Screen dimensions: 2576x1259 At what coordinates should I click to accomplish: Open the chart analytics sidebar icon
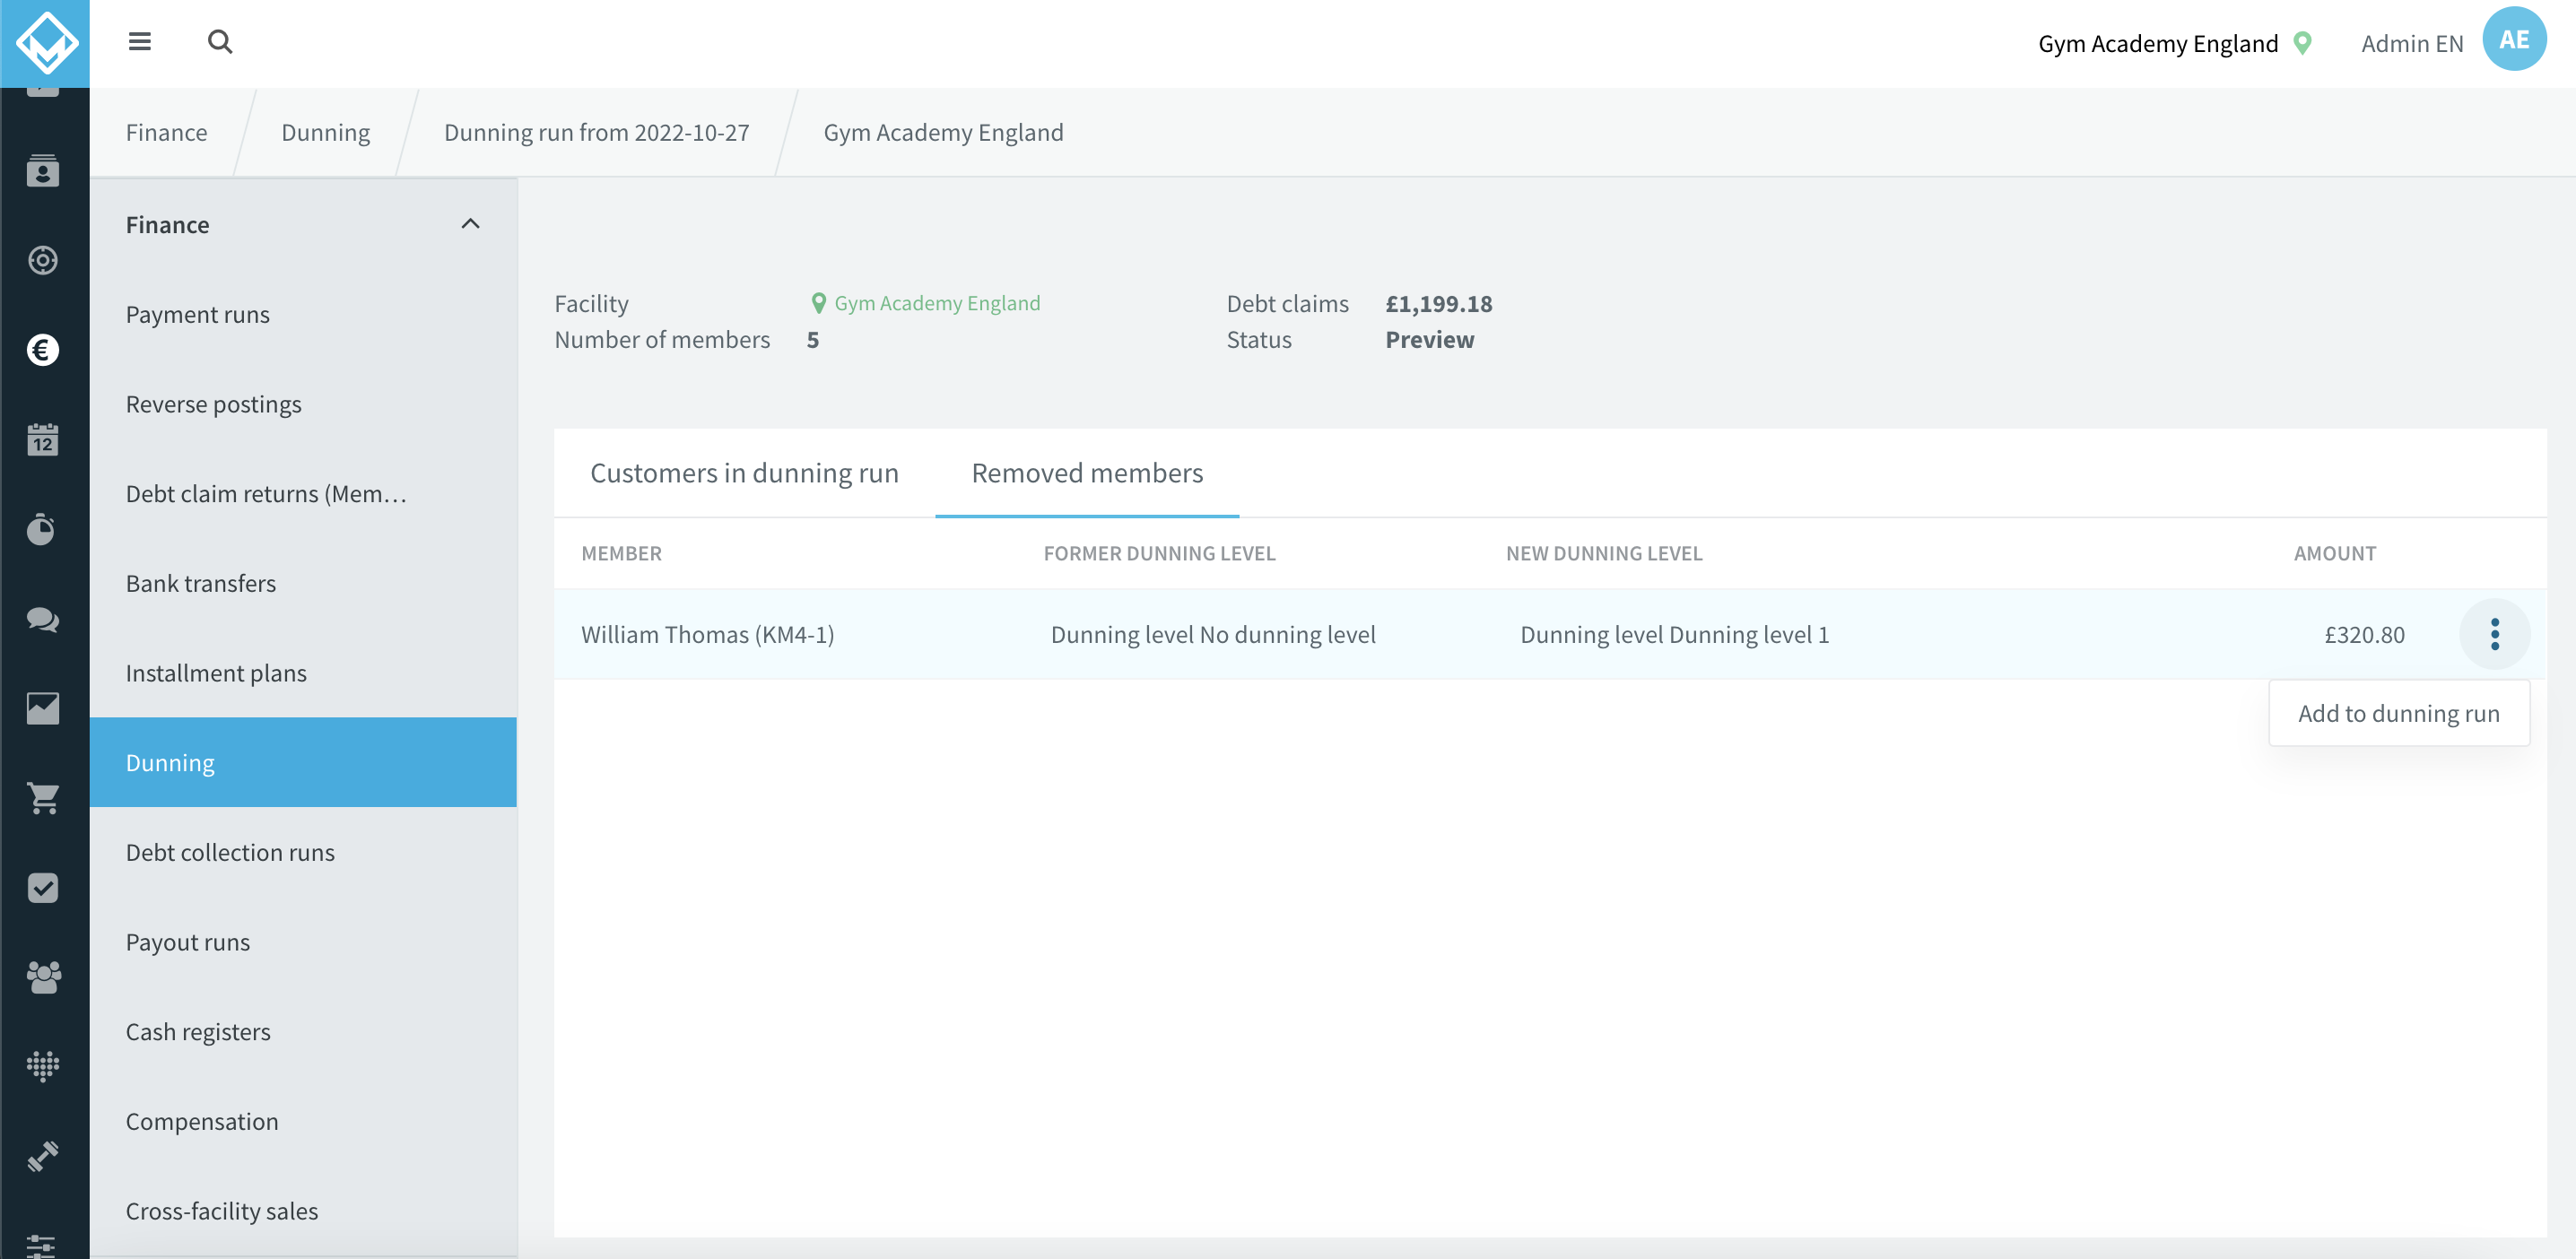click(43, 708)
